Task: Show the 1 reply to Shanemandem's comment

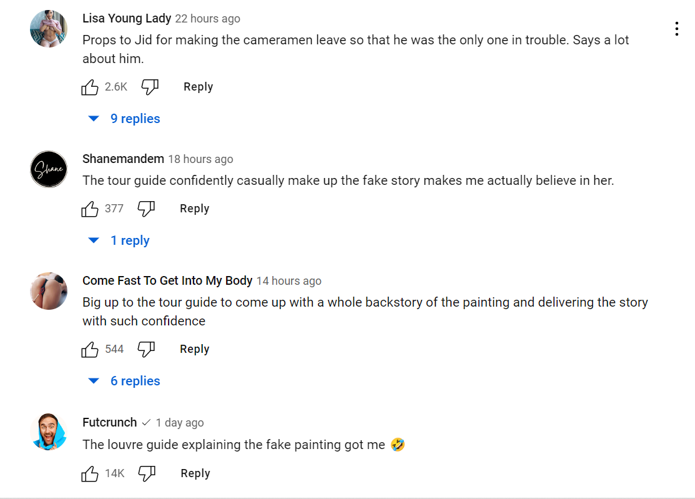Action: click(130, 240)
